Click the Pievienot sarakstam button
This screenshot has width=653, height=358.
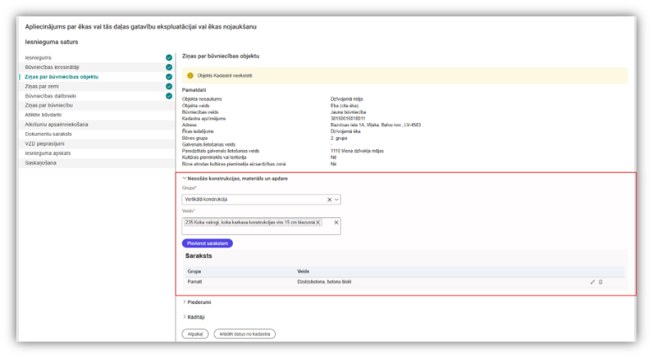[x=207, y=243]
